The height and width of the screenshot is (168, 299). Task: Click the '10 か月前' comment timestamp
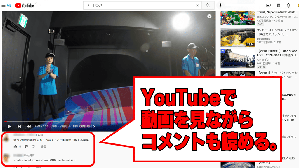[29, 155]
